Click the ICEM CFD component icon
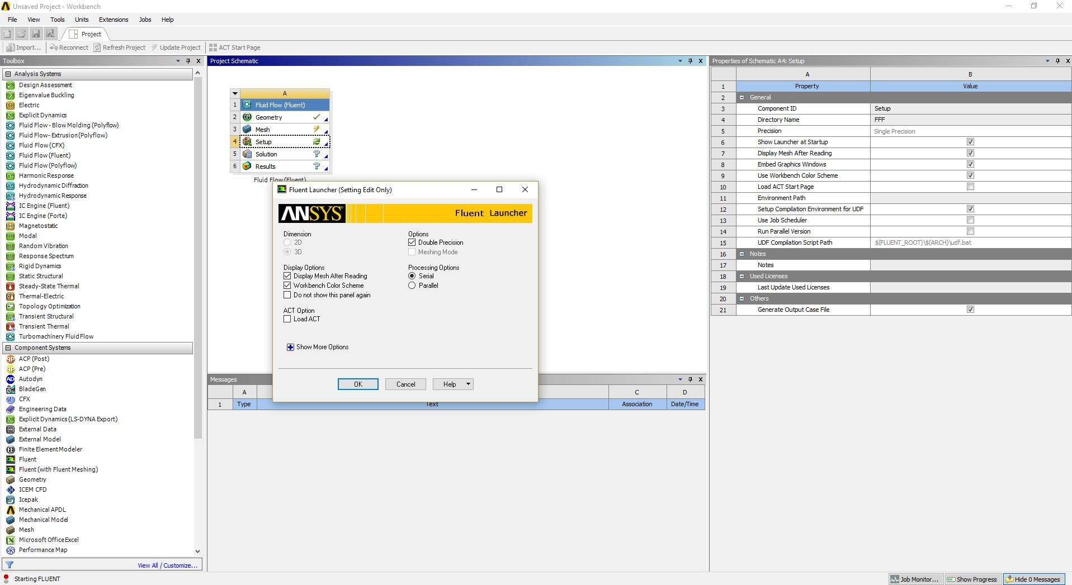This screenshot has height=585, width=1072. 10,489
